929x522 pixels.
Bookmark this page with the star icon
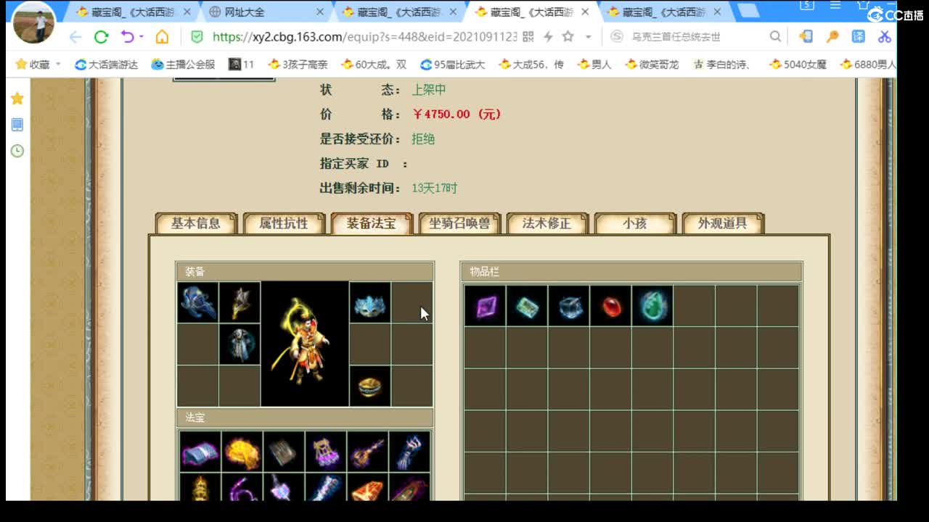coord(568,37)
